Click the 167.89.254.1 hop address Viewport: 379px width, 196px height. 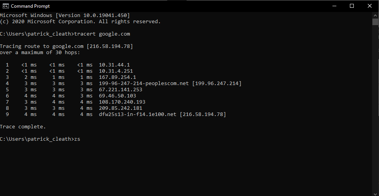pos(118,77)
